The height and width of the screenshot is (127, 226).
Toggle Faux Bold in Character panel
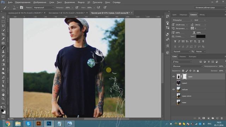coord(175,42)
